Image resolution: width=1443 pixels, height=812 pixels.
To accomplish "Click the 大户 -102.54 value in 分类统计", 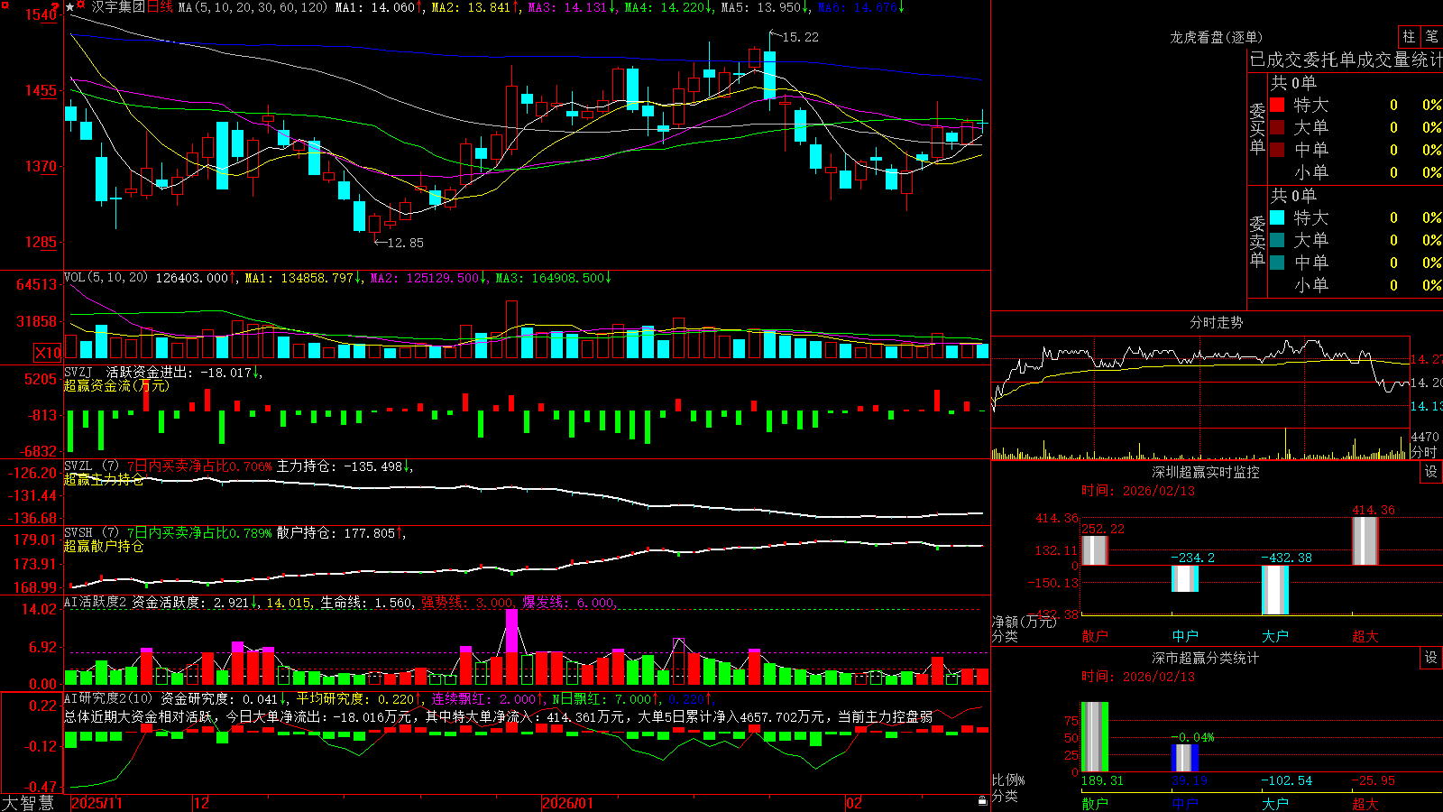I will [x=1287, y=780].
